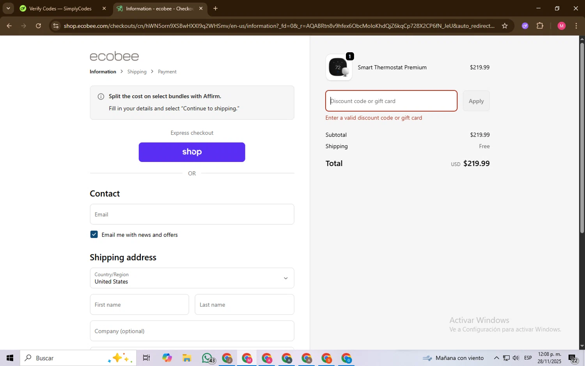Click the browser back arrow
585x366 pixels.
[9, 26]
